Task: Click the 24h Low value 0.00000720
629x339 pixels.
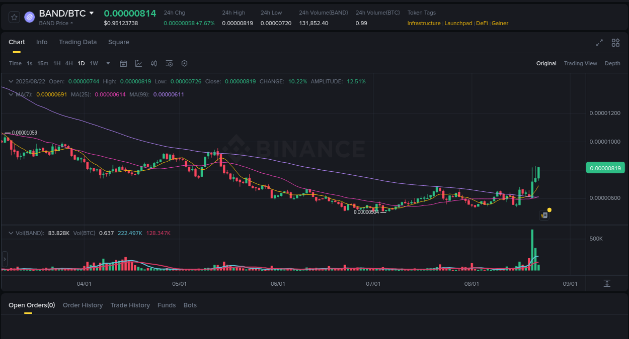Action: coord(276,23)
